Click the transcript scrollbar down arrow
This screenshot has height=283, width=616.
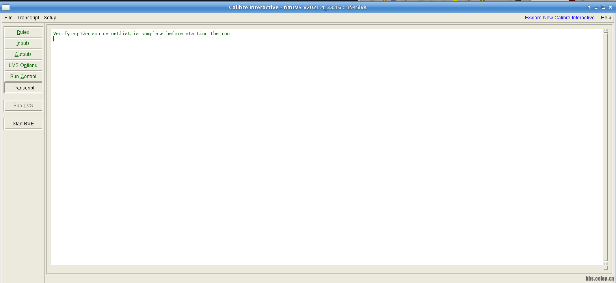point(606,263)
